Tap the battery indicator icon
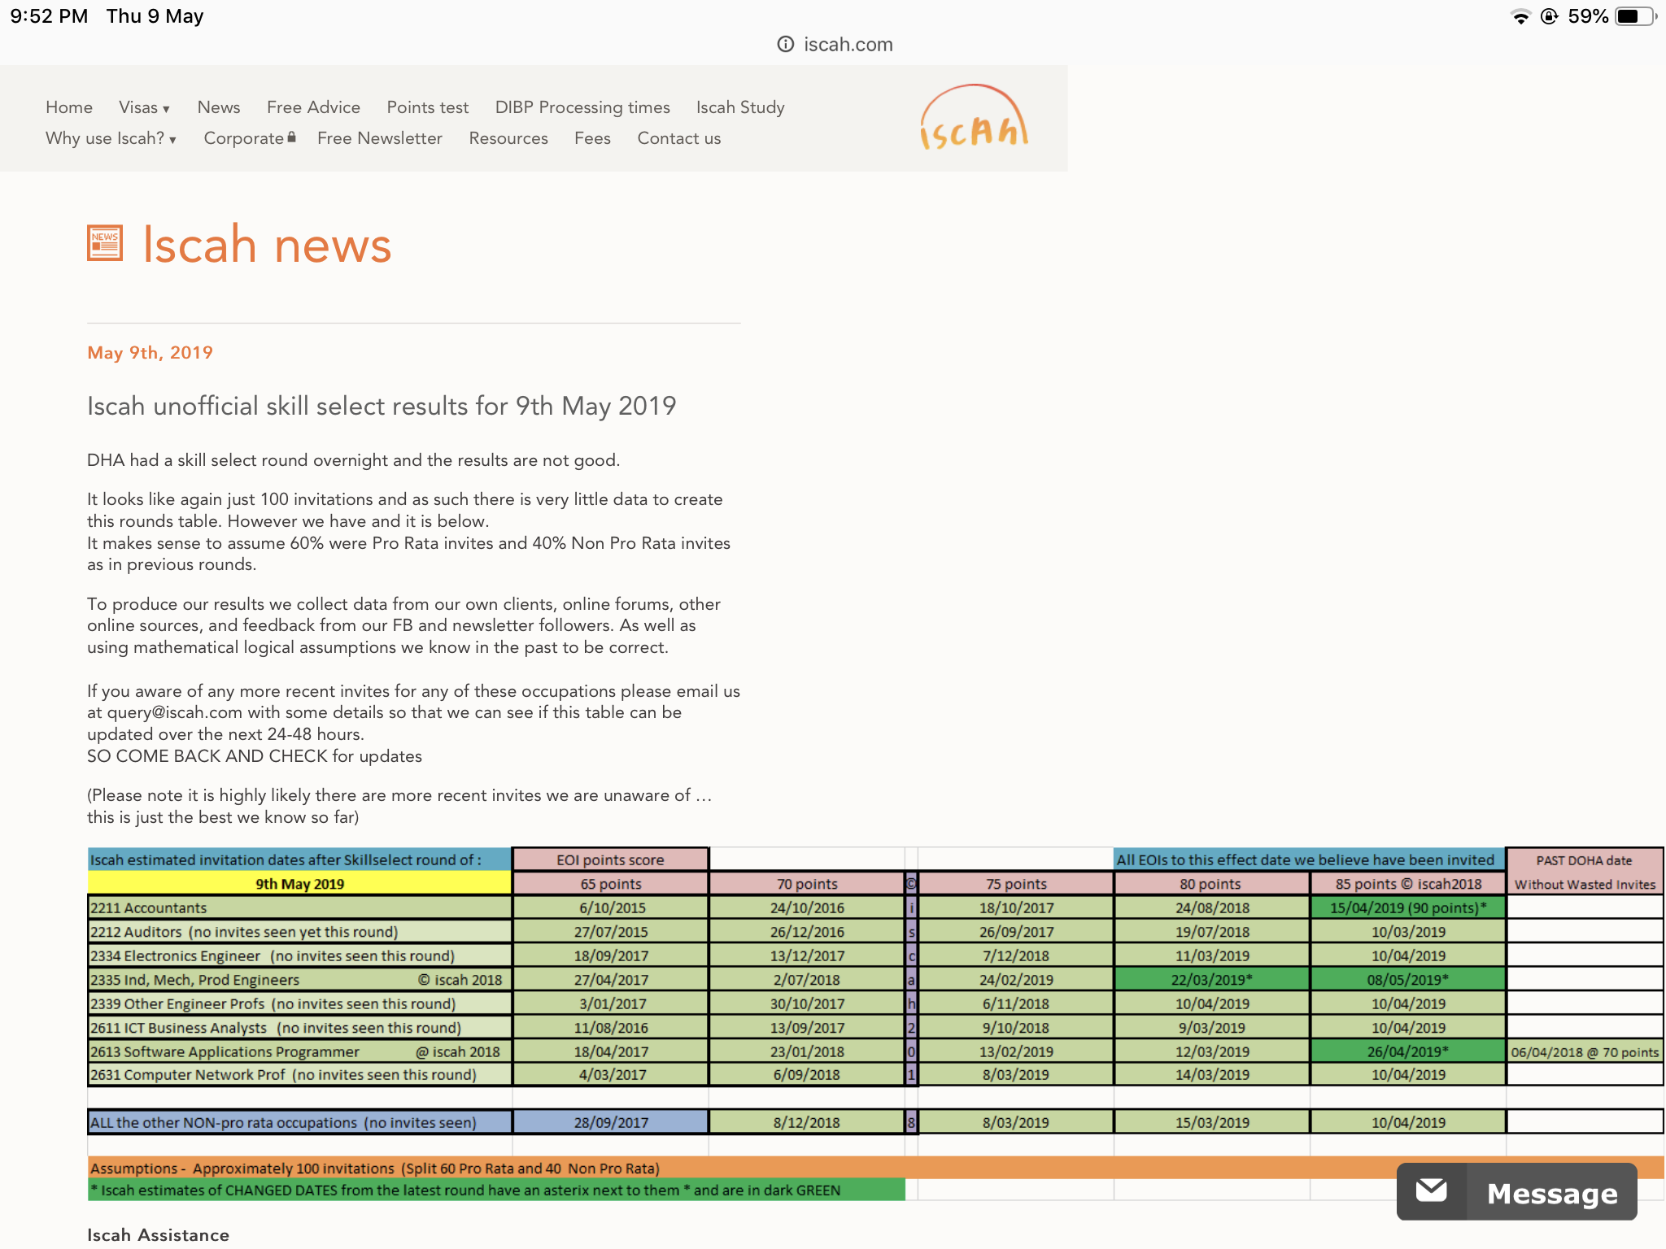This screenshot has height=1249, width=1666. pos(1634,16)
